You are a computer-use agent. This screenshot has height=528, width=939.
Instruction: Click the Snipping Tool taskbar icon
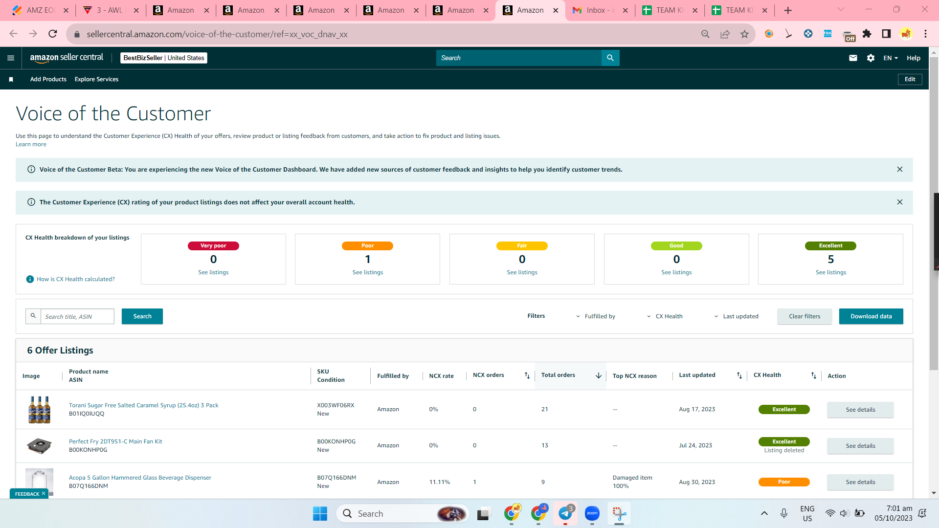(x=619, y=513)
